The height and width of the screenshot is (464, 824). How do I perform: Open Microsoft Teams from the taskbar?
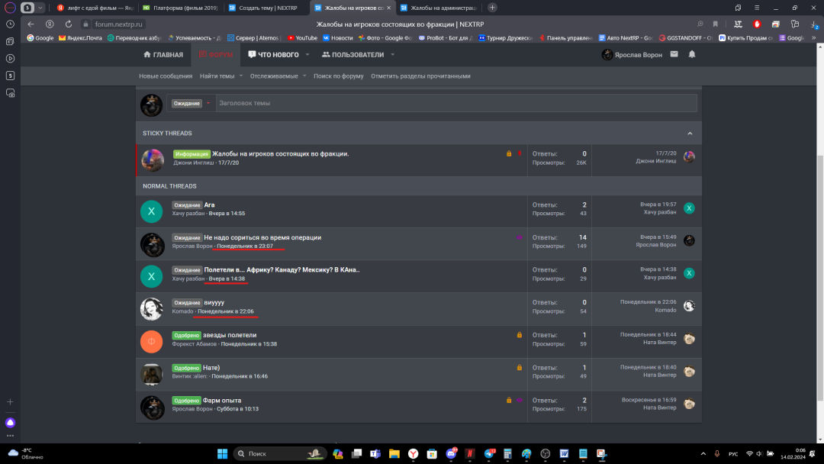375,453
